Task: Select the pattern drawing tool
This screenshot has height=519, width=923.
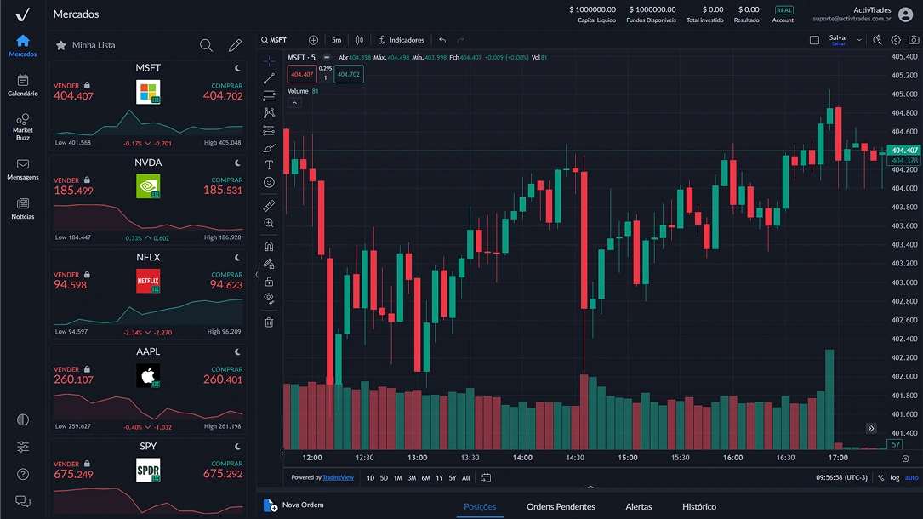Action: pyautogui.click(x=269, y=113)
